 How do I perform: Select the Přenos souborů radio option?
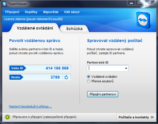click(89, 81)
